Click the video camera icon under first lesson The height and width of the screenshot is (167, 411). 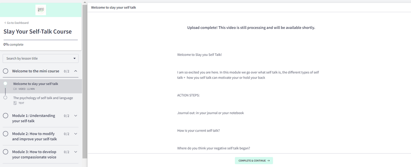point(15,89)
